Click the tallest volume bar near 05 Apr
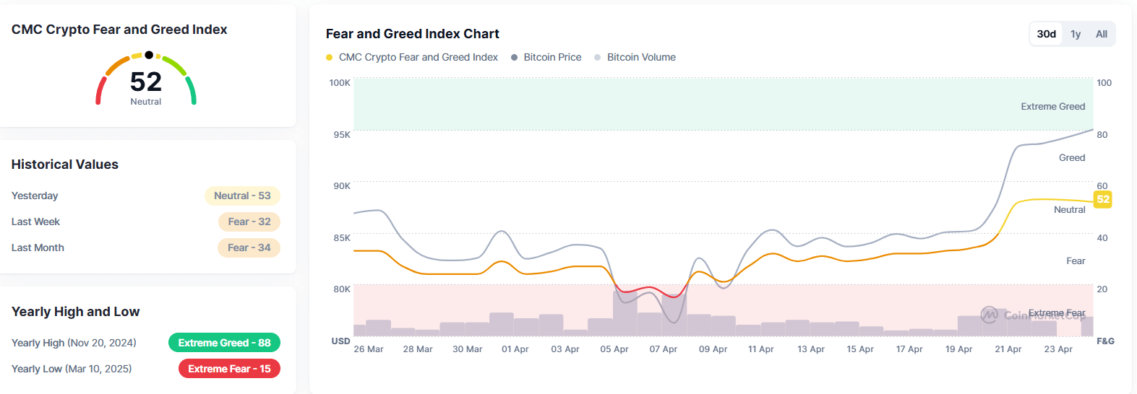The image size is (1137, 394). click(625, 312)
